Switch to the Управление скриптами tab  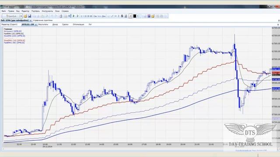(43, 20)
